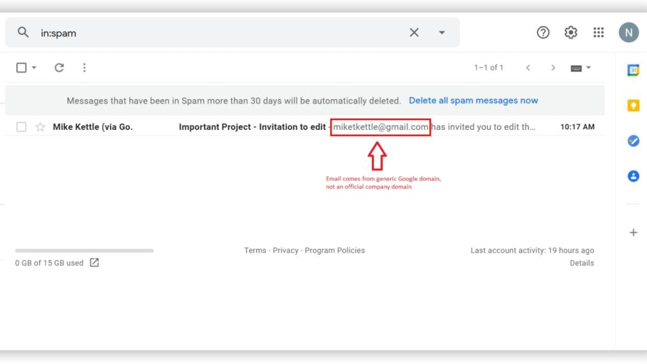This screenshot has width=647, height=364.
Task: Click the storage usage bar
Action: [x=84, y=250]
